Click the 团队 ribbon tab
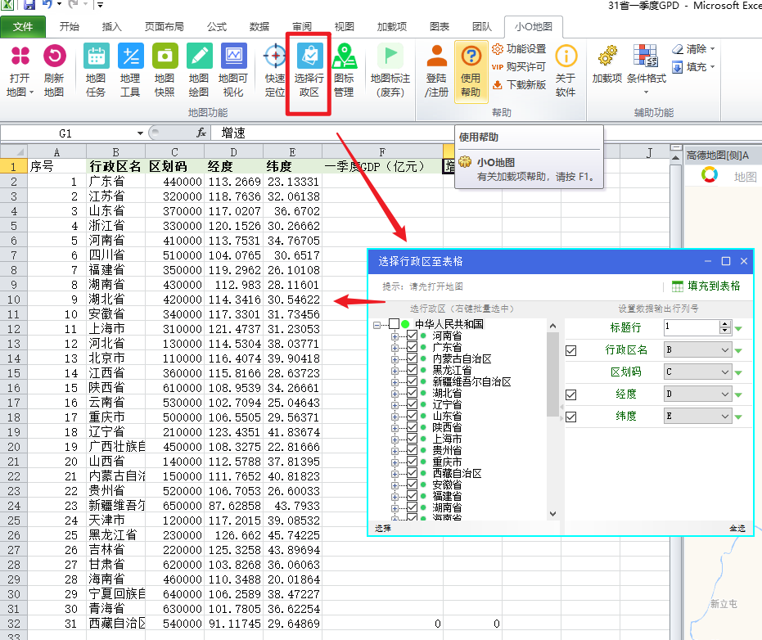The image size is (762, 640). coord(481,27)
